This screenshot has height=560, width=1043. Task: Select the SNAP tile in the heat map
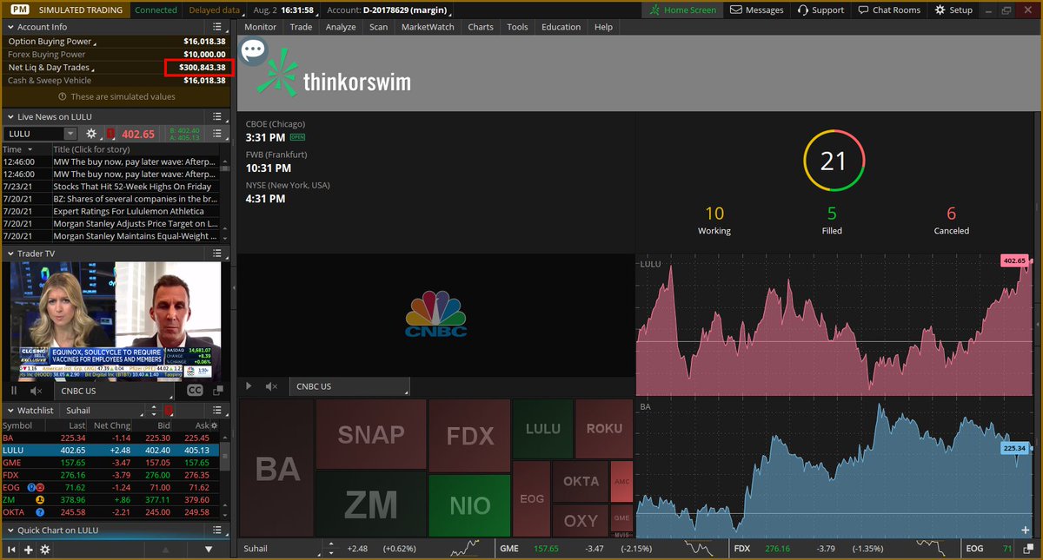coord(371,434)
